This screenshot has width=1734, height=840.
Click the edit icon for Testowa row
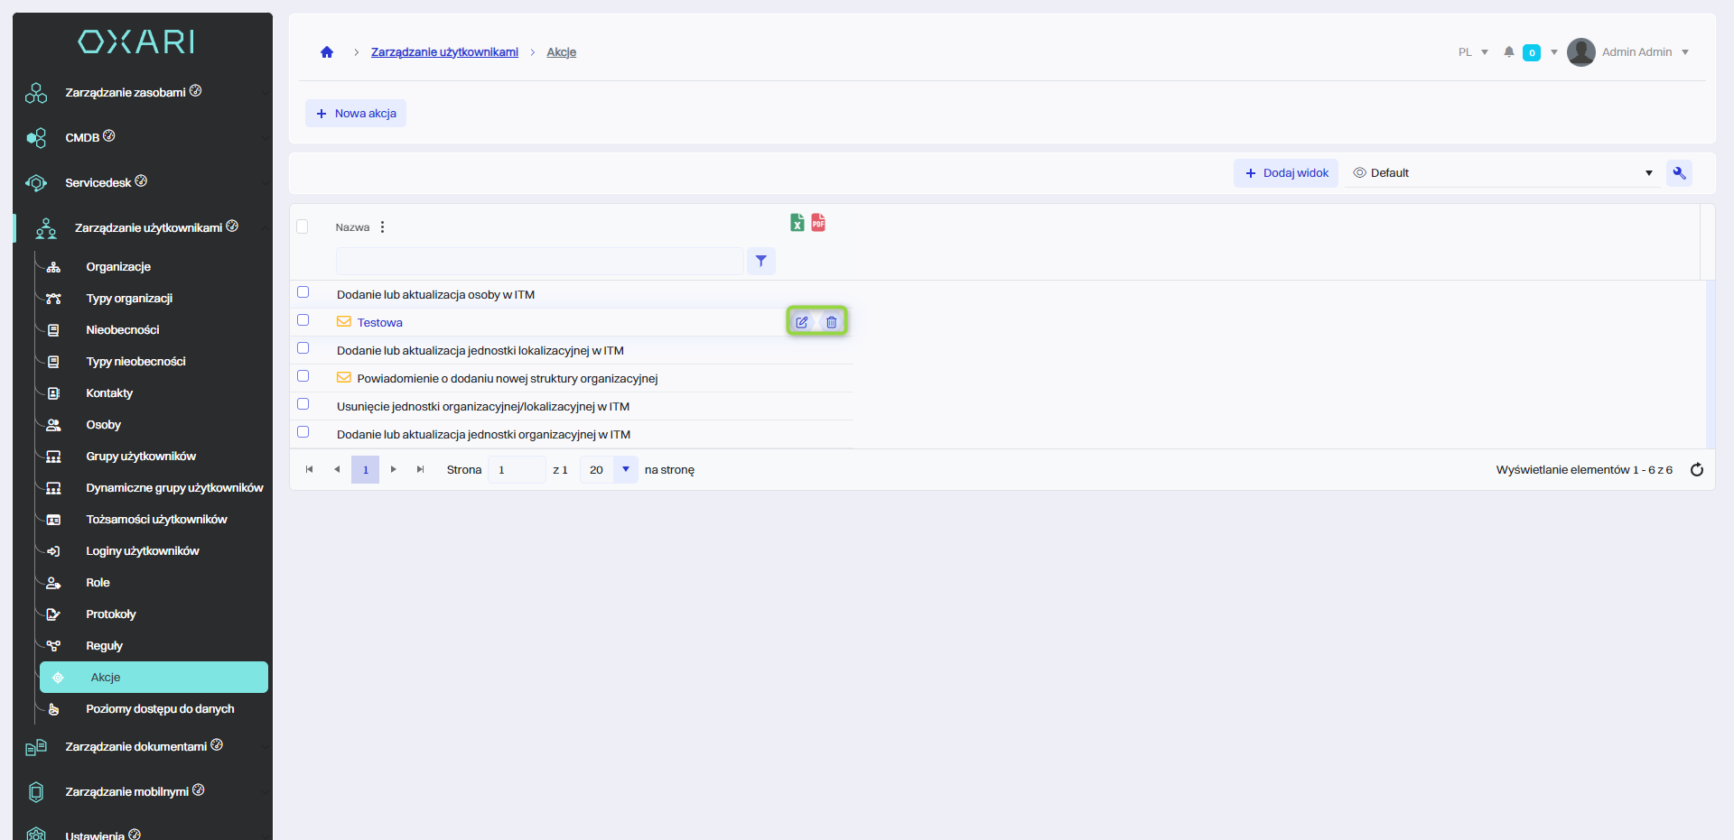pos(801,322)
